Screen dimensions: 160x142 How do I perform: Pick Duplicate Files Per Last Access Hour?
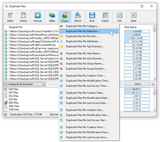pos(89,137)
